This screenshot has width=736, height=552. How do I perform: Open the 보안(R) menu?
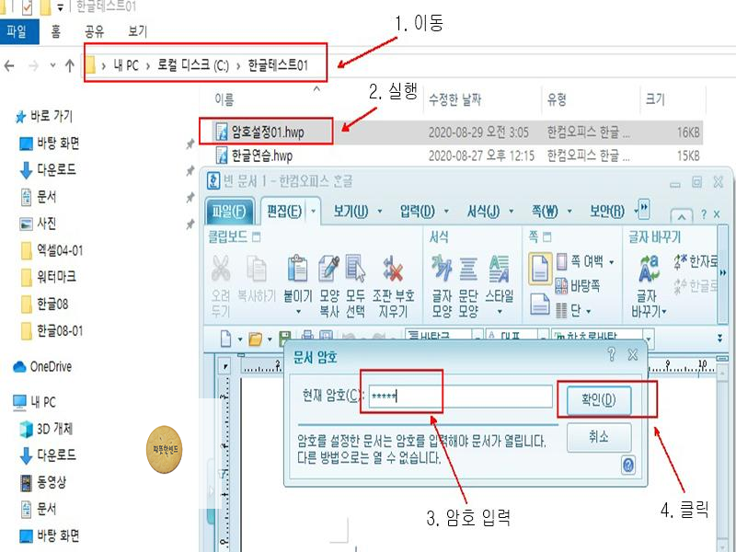click(607, 212)
